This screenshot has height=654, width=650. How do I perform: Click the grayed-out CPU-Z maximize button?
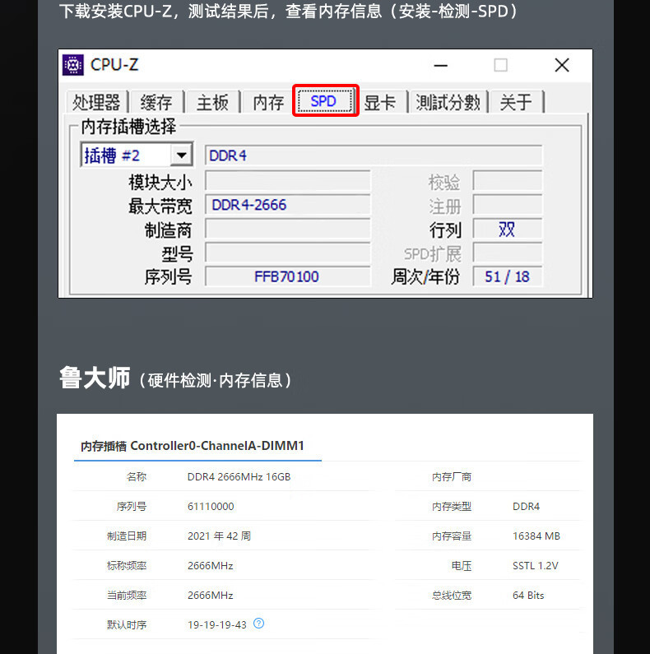tap(500, 65)
